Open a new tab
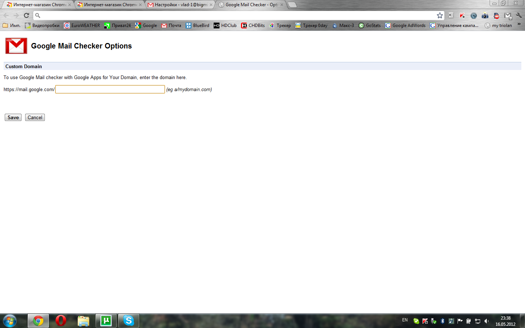The width and height of the screenshot is (525, 328). point(292,5)
